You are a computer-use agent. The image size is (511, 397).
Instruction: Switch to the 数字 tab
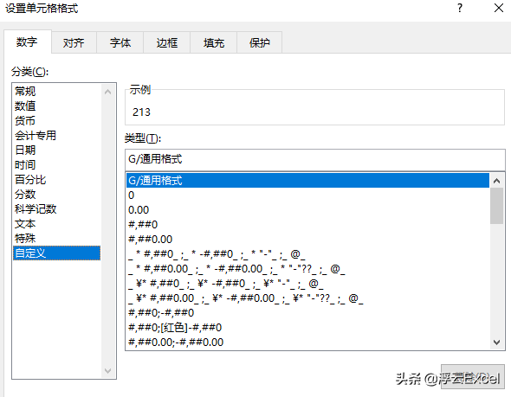coord(28,42)
